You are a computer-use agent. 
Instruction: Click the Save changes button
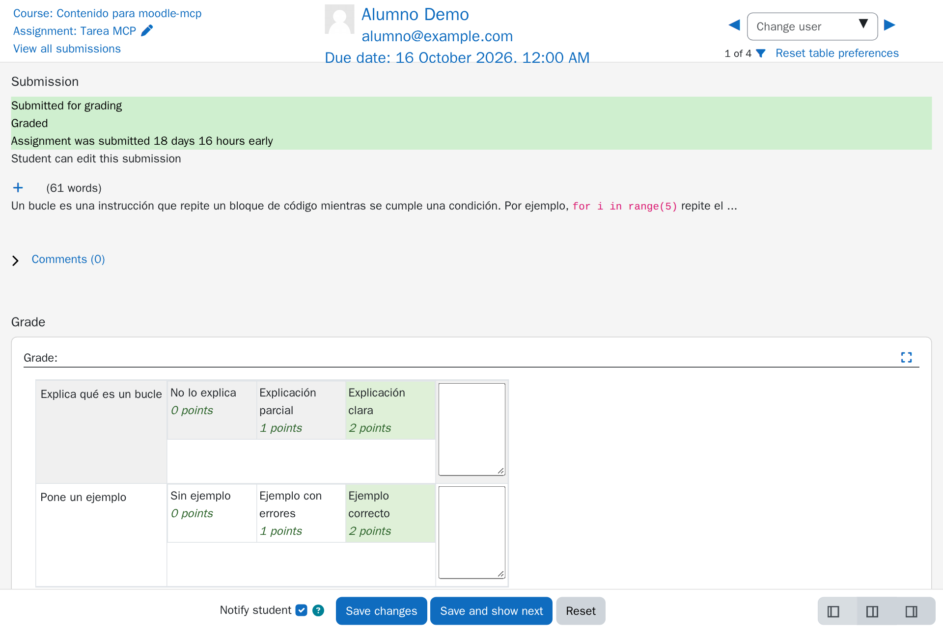(x=381, y=611)
